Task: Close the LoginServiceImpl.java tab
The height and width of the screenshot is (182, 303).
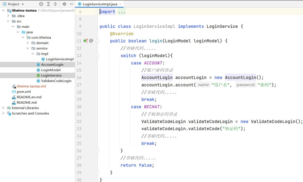Action: 120,4
